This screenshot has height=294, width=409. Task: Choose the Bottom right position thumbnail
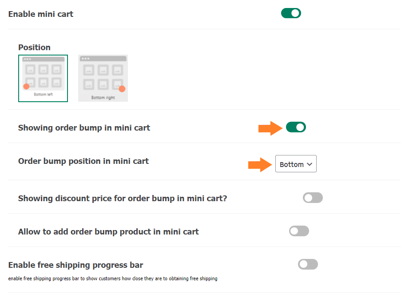[x=103, y=78]
